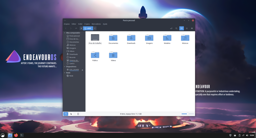Open the Exibir menu
256x138 pixels.
click(x=80, y=24)
